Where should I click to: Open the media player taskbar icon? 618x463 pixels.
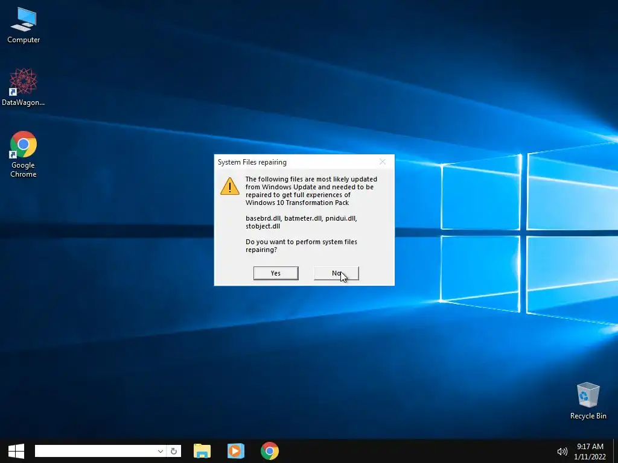tap(236, 451)
